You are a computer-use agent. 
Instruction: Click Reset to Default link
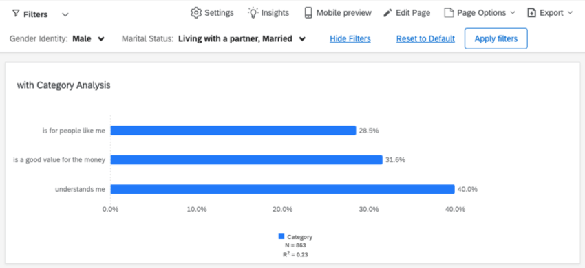425,38
